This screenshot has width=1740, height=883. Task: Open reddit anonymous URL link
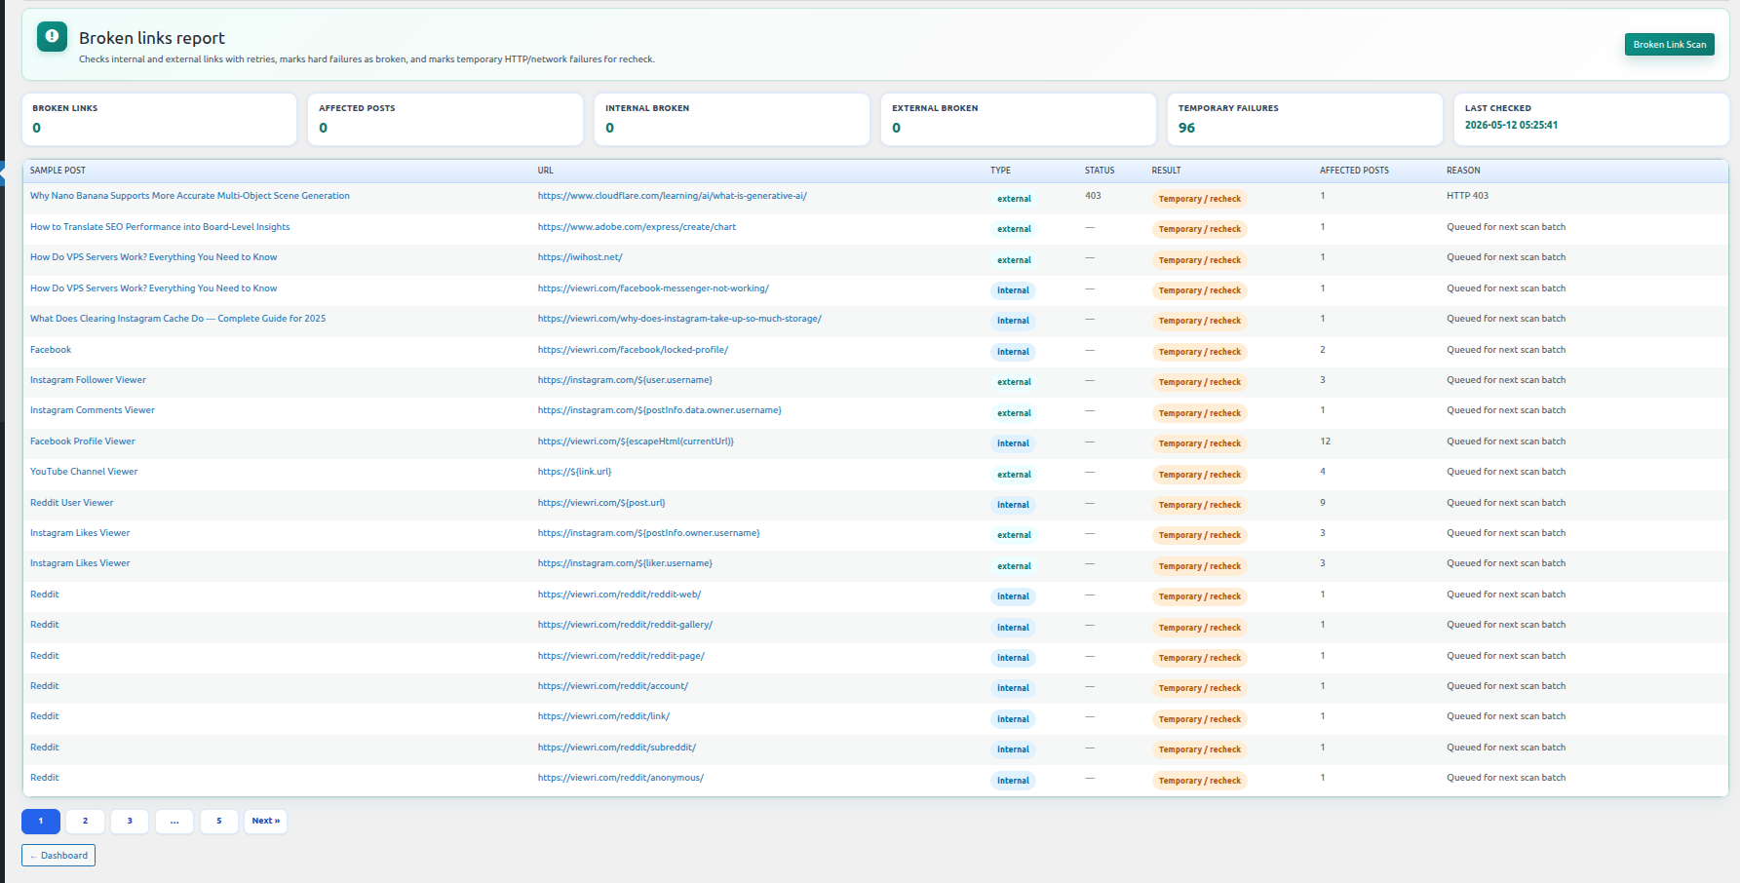point(620,778)
